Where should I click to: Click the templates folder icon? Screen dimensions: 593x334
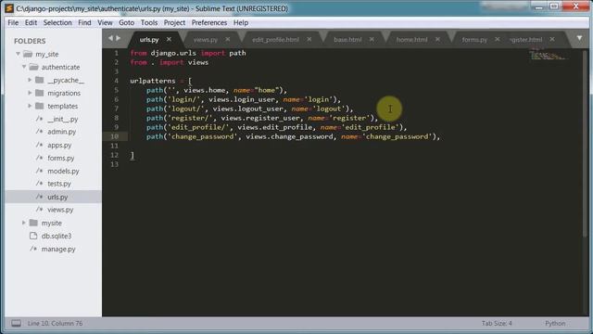coord(39,106)
